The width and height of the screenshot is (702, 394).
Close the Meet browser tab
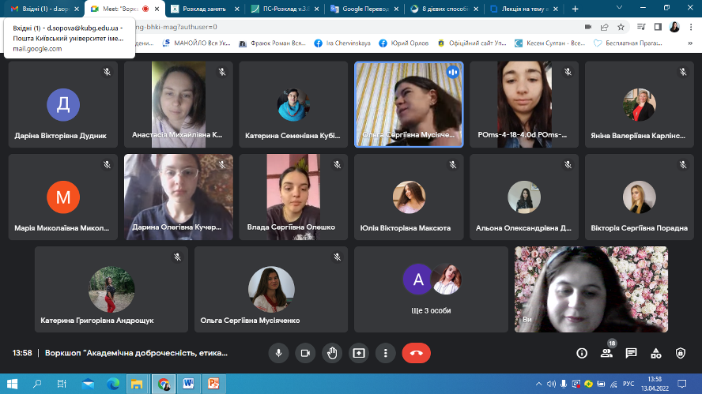click(x=157, y=9)
